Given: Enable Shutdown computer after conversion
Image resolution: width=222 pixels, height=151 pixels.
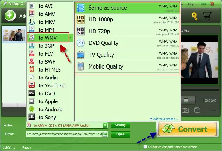Looking at the screenshot, I should (x=145, y=147).
